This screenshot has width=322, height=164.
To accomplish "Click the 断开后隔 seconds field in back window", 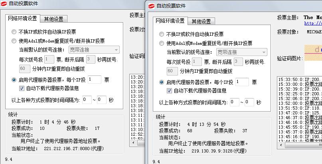I will 91,59.
